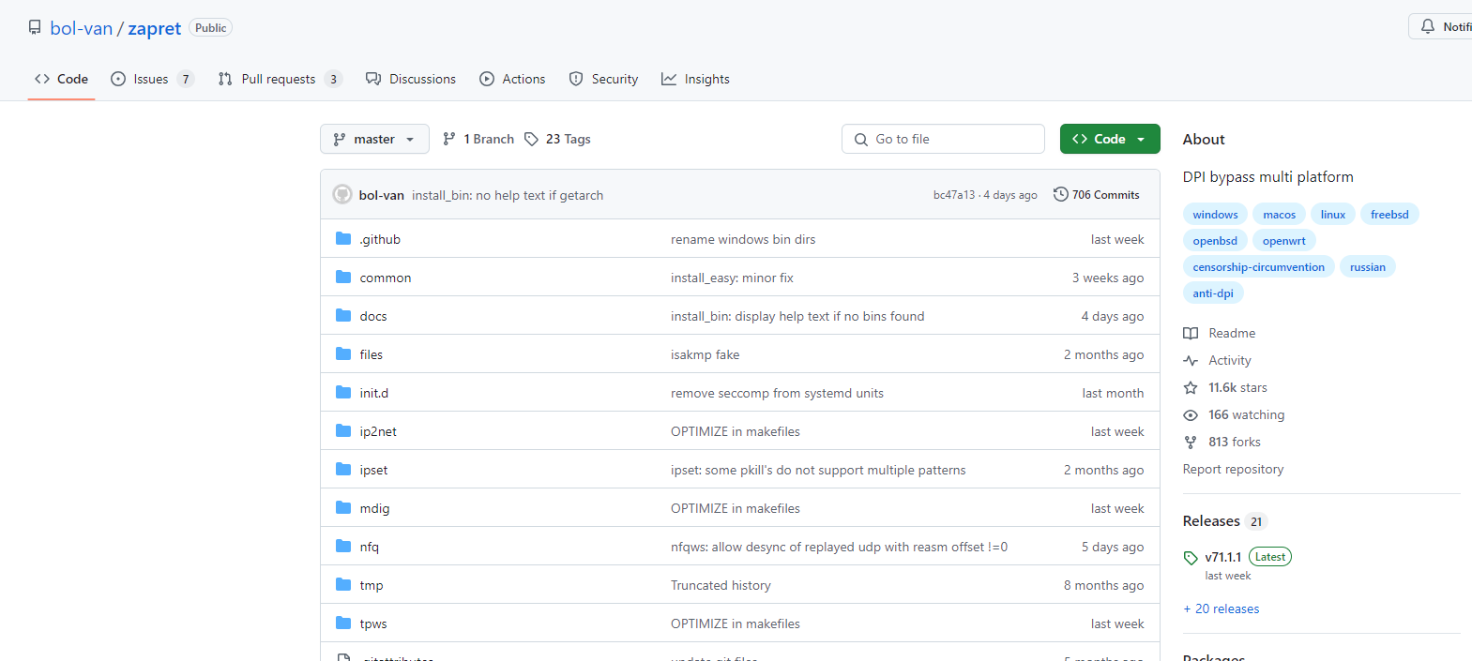1472x661 pixels.
Task: Expand the green Code dropdown button
Action: 1110,139
